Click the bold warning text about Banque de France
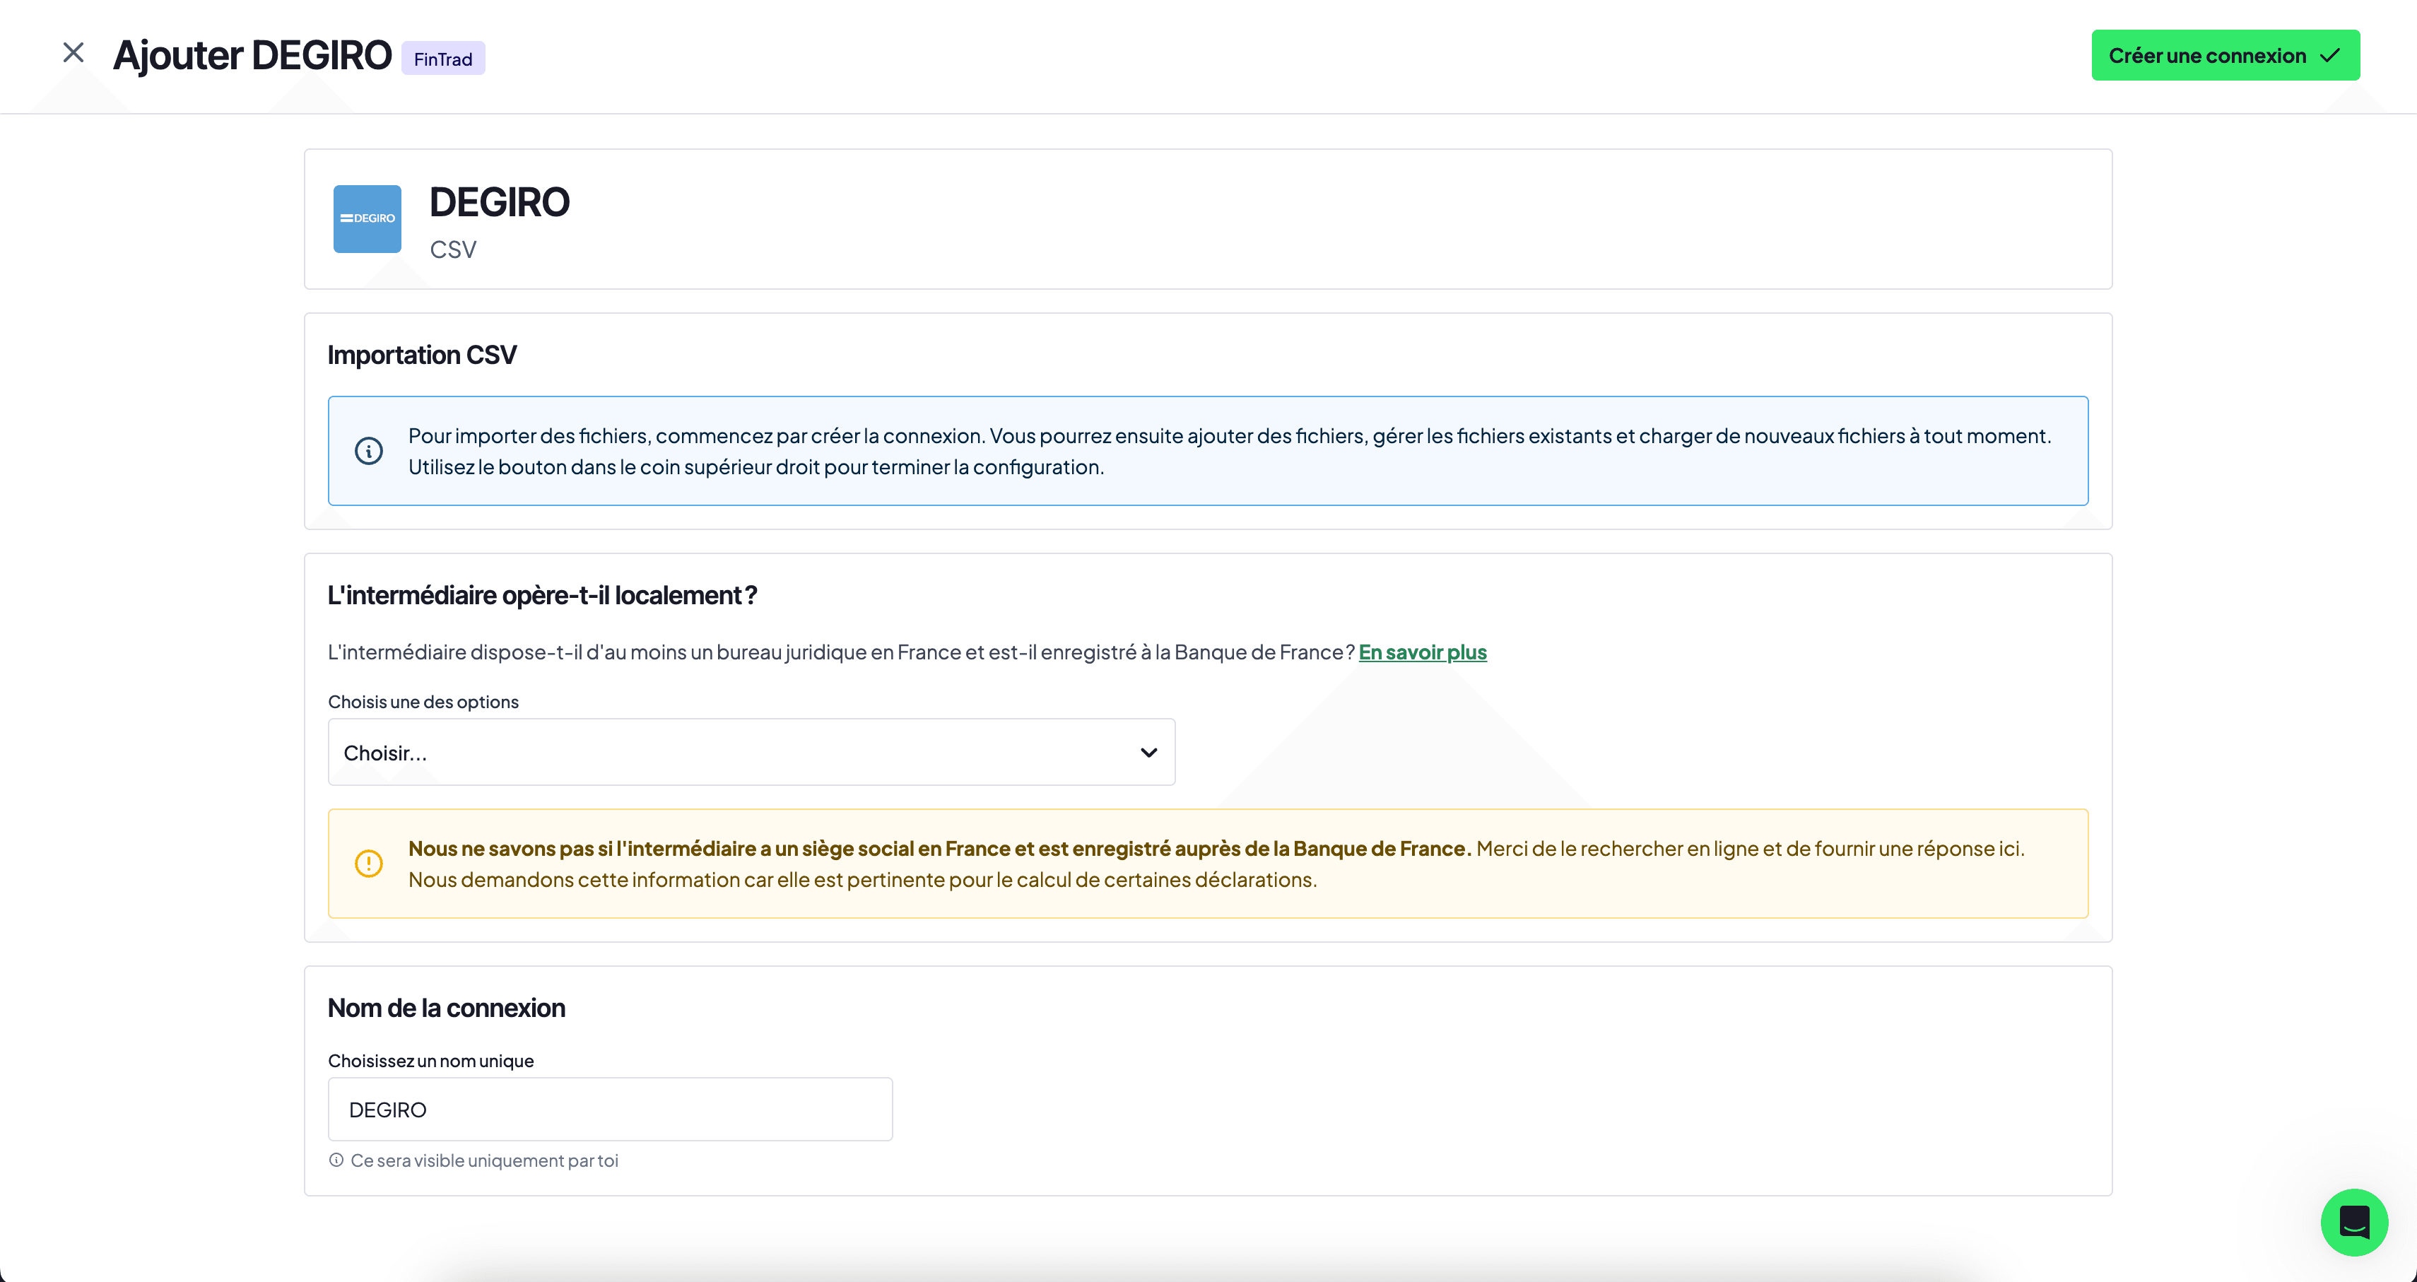This screenshot has width=2417, height=1282. click(939, 848)
